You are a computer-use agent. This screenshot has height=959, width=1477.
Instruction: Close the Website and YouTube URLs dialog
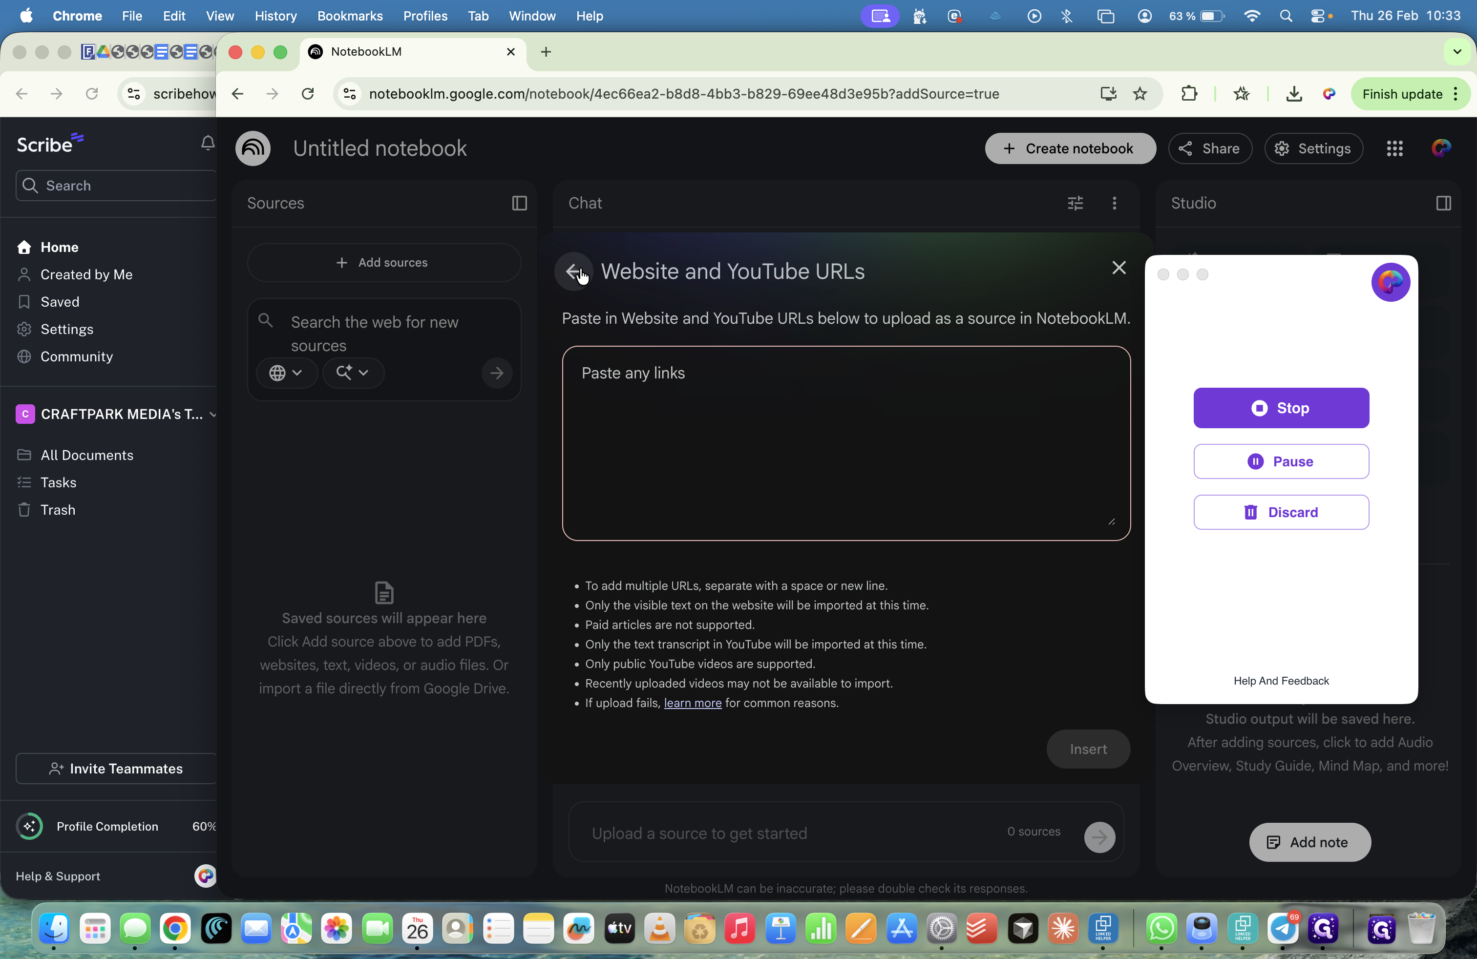click(1118, 268)
